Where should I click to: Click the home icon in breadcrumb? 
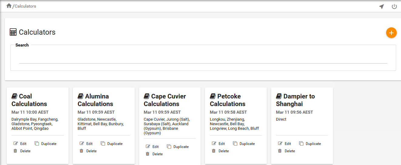click(x=9, y=6)
